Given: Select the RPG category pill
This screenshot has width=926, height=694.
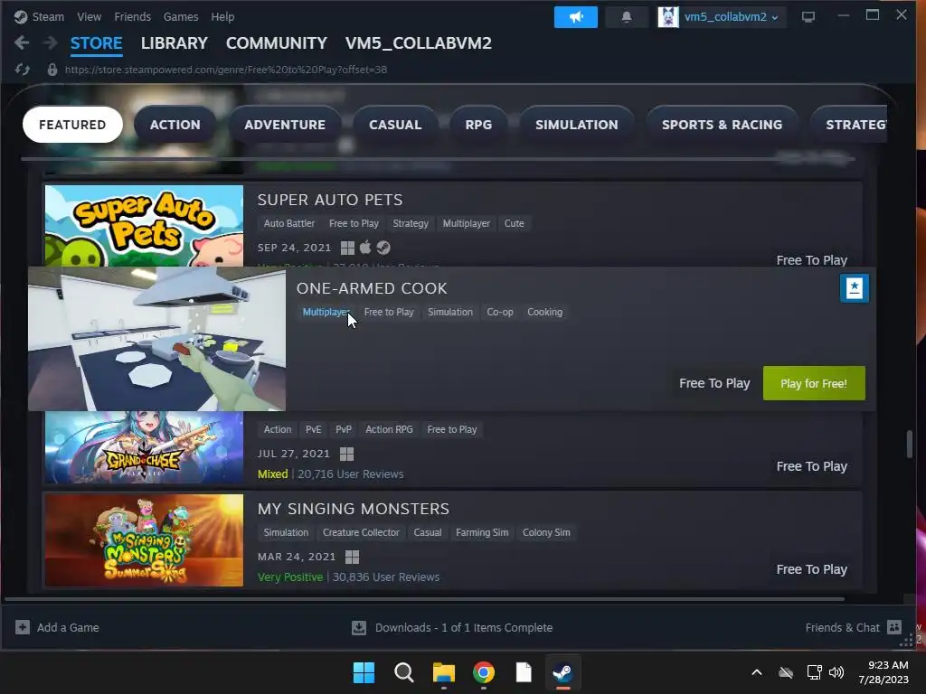Looking at the screenshot, I should coord(478,125).
